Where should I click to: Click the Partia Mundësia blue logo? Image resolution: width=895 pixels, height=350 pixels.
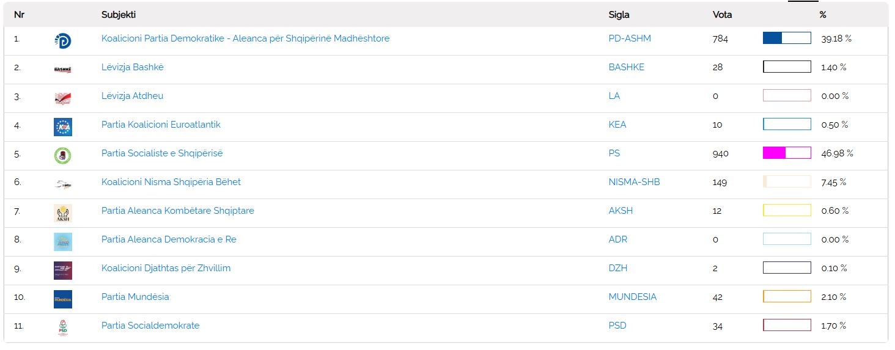[62, 299]
